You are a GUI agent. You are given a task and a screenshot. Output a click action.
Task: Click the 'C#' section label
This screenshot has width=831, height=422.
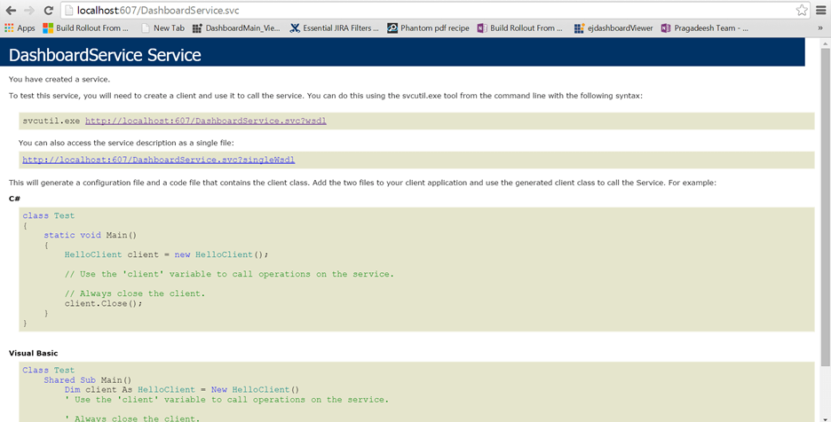click(14, 199)
